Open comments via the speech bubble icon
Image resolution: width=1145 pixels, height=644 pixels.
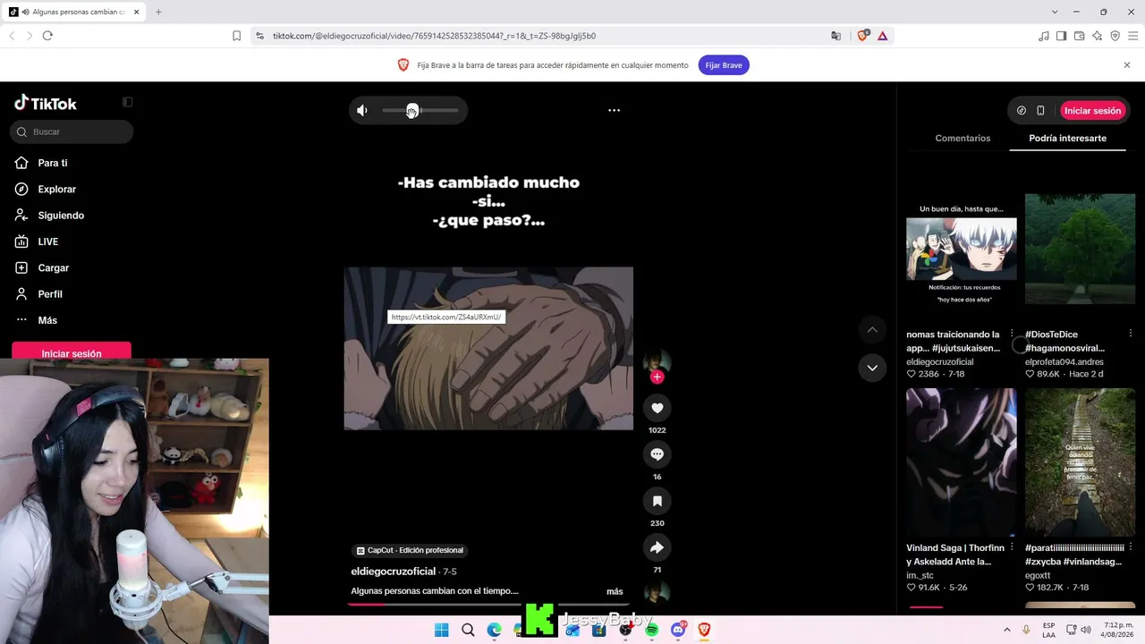pos(657,454)
